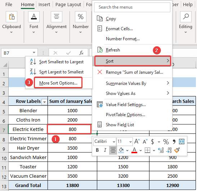Open the Name Box dropdown arrow
Image resolution: width=197 pixels, height=191 pixels.
[34, 53]
